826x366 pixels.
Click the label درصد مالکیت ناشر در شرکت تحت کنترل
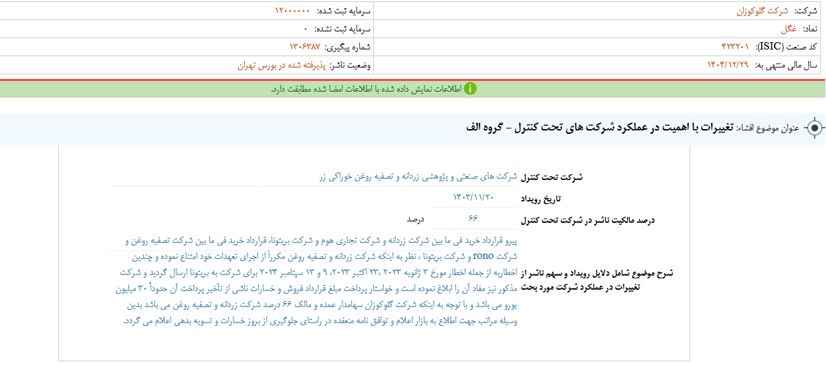coord(589,219)
